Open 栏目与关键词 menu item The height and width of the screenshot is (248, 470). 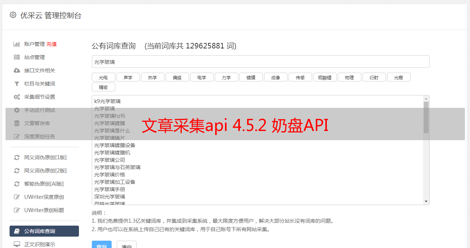pyautogui.click(x=40, y=84)
